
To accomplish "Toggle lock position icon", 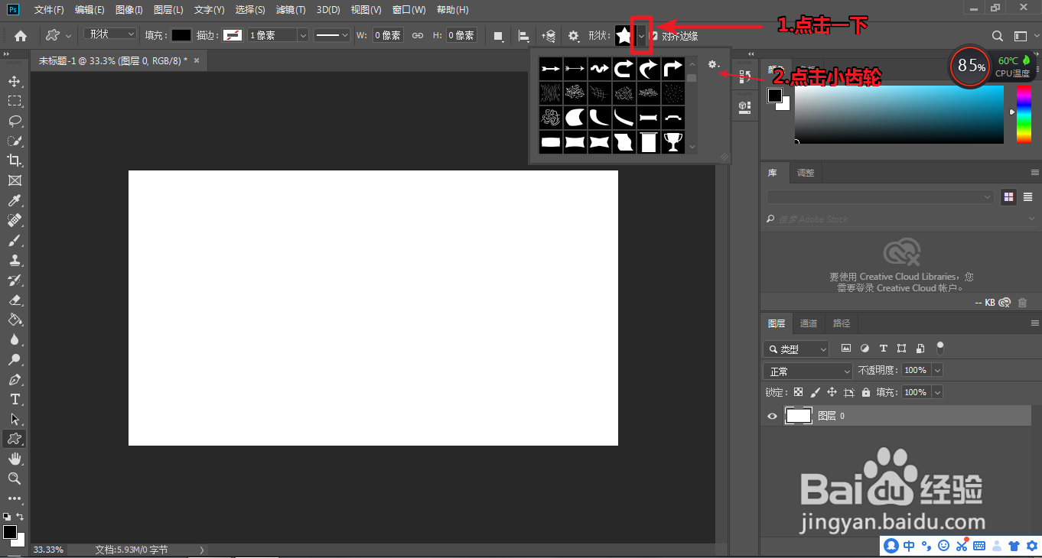I will coord(832,392).
